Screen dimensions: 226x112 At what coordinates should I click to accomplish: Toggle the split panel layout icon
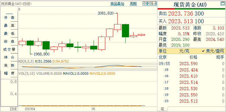pyautogui.click(x=155, y=3)
